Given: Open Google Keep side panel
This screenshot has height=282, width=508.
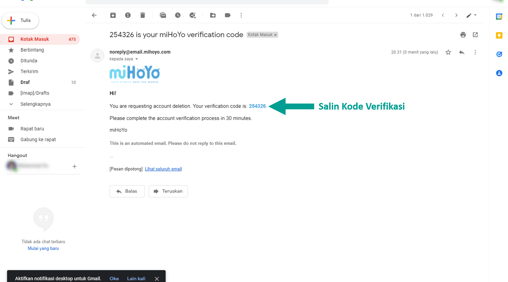Looking at the screenshot, I should click(x=499, y=35).
